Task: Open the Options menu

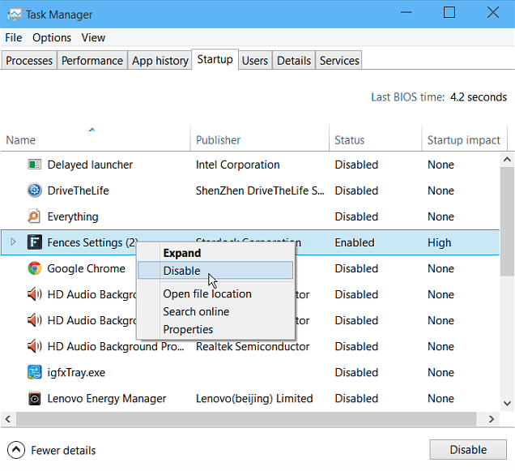Action: 52,37
